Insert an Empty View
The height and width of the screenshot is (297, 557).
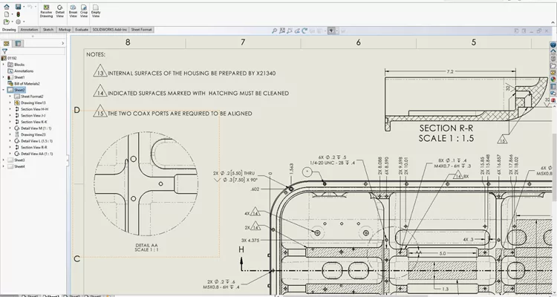[x=96, y=11]
